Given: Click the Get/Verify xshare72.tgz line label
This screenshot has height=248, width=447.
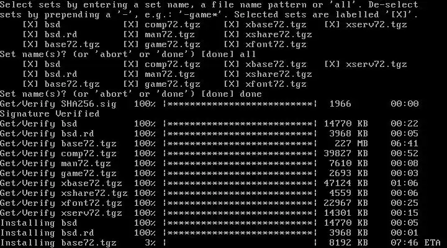Looking at the screenshot, I should pos(63,193).
